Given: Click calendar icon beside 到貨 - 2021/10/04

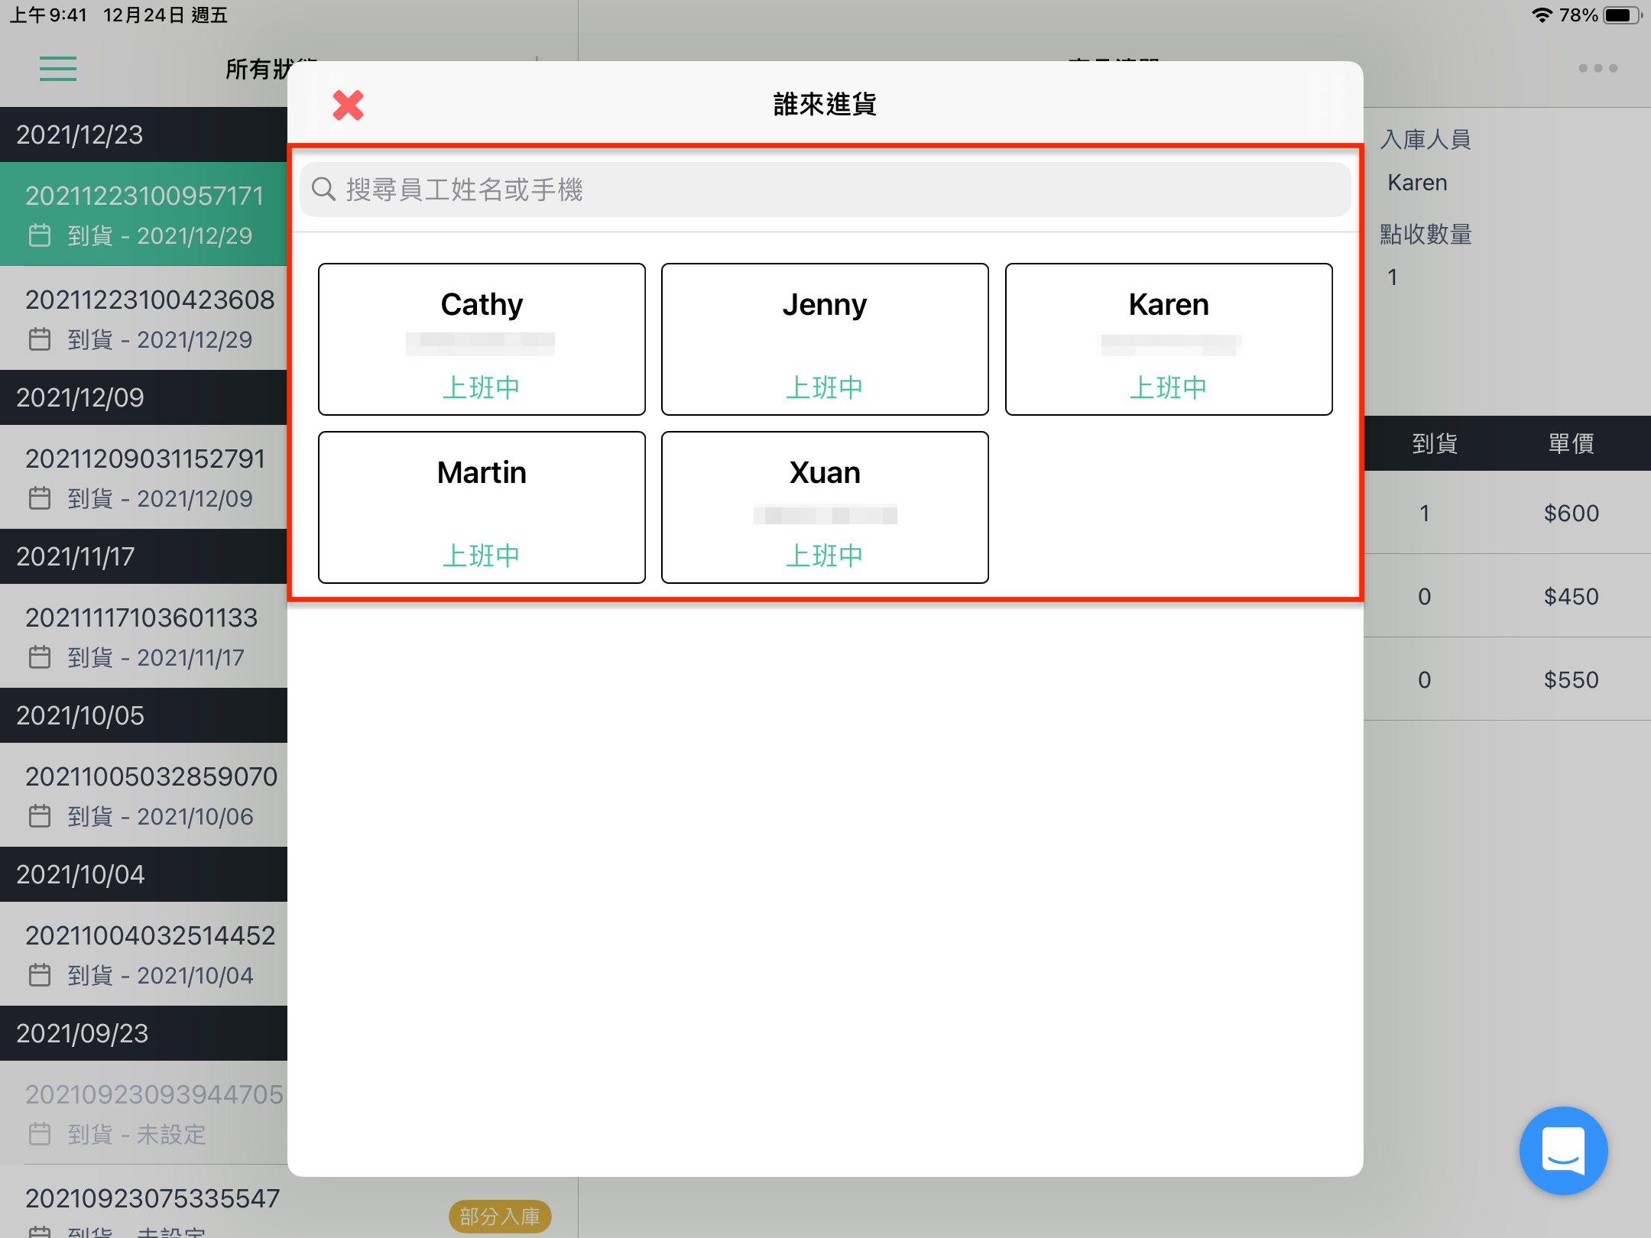Looking at the screenshot, I should [40, 975].
